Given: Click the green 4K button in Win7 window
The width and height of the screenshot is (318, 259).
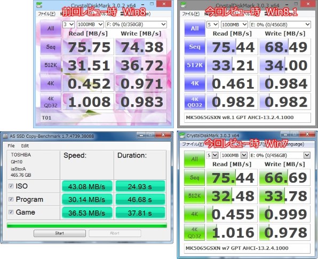Looking at the screenshot, I should pos(194,214).
